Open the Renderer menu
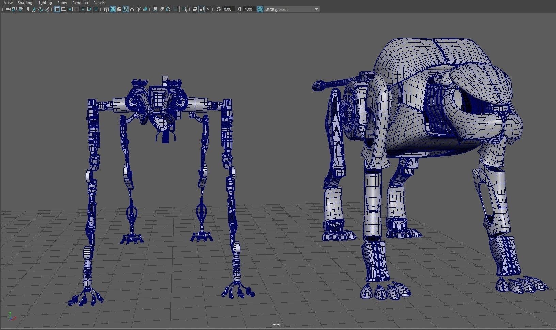The width and height of the screenshot is (556, 330). pyautogui.click(x=80, y=3)
